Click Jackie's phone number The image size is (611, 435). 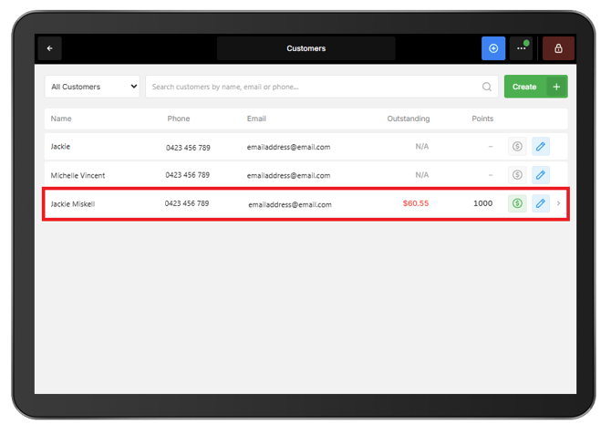coord(188,148)
